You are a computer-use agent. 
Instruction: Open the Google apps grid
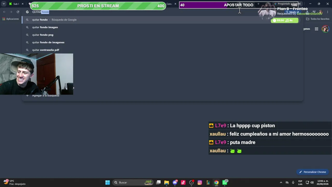pos(316,29)
